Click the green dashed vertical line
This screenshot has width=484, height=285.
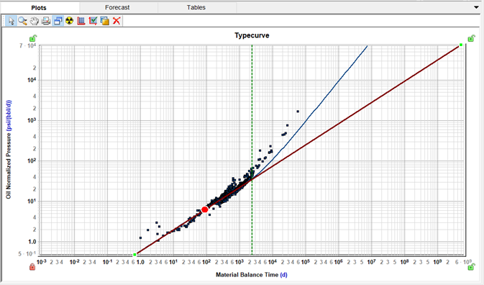(x=252, y=150)
